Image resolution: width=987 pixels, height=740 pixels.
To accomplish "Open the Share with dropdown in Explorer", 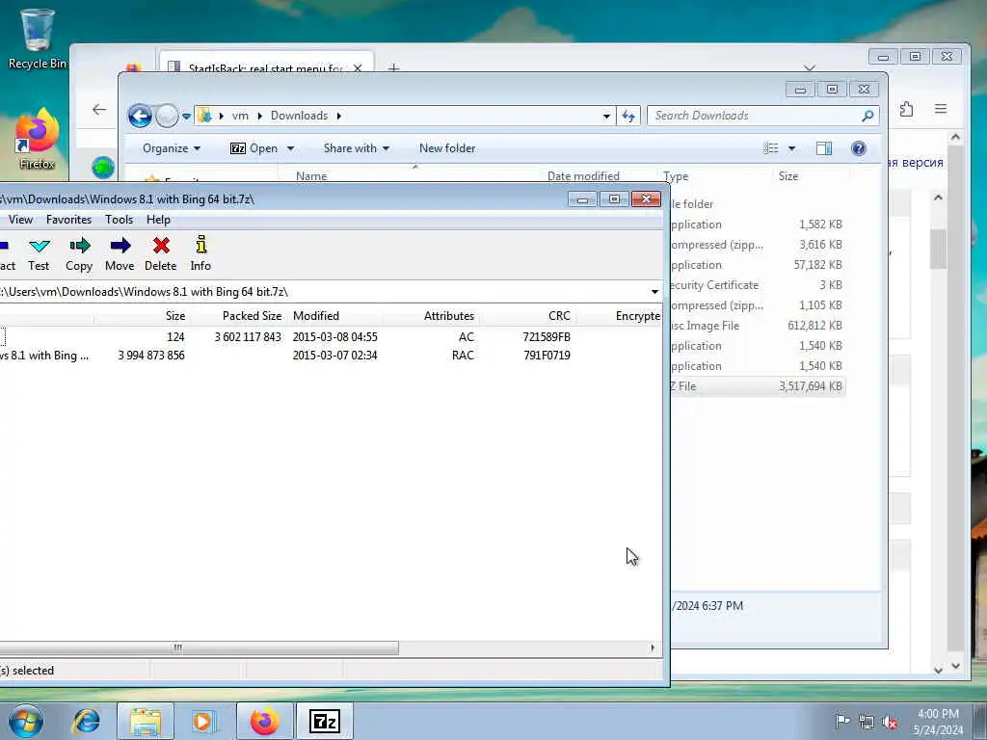I will (357, 148).
